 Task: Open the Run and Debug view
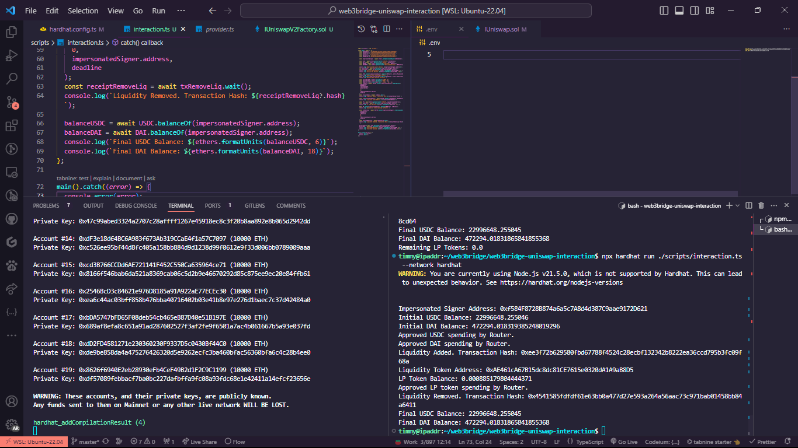[12, 55]
